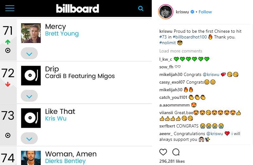Click the verified badge beside kriswu
The width and height of the screenshot is (253, 165).
192,12
